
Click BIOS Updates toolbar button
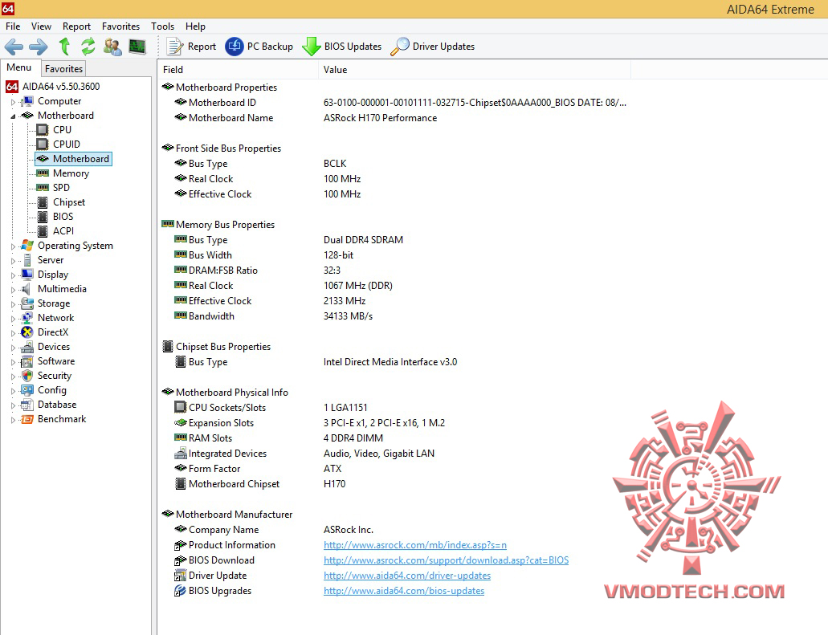point(341,47)
